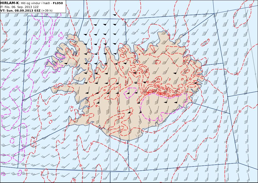This screenshot has width=258, height=183.
Task: Click the 'Hiti og vindur í hæð' title text
Action: (35, 3)
